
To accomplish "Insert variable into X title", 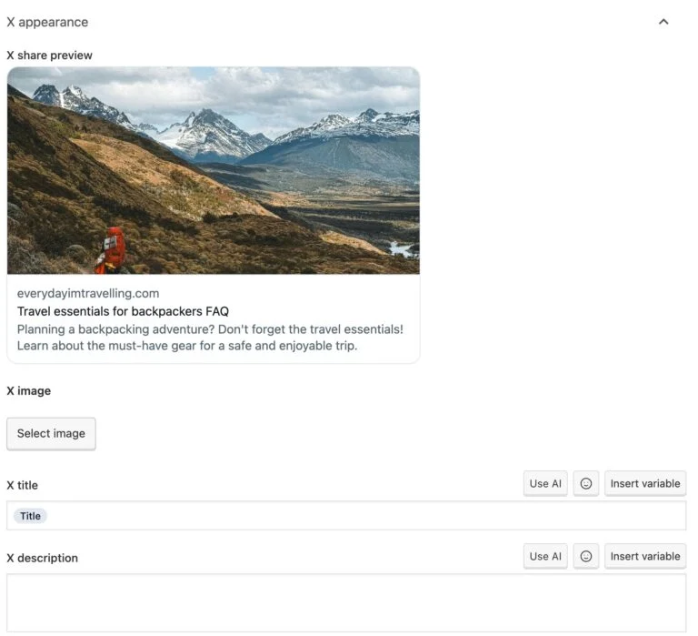I will (x=645, y=483).
